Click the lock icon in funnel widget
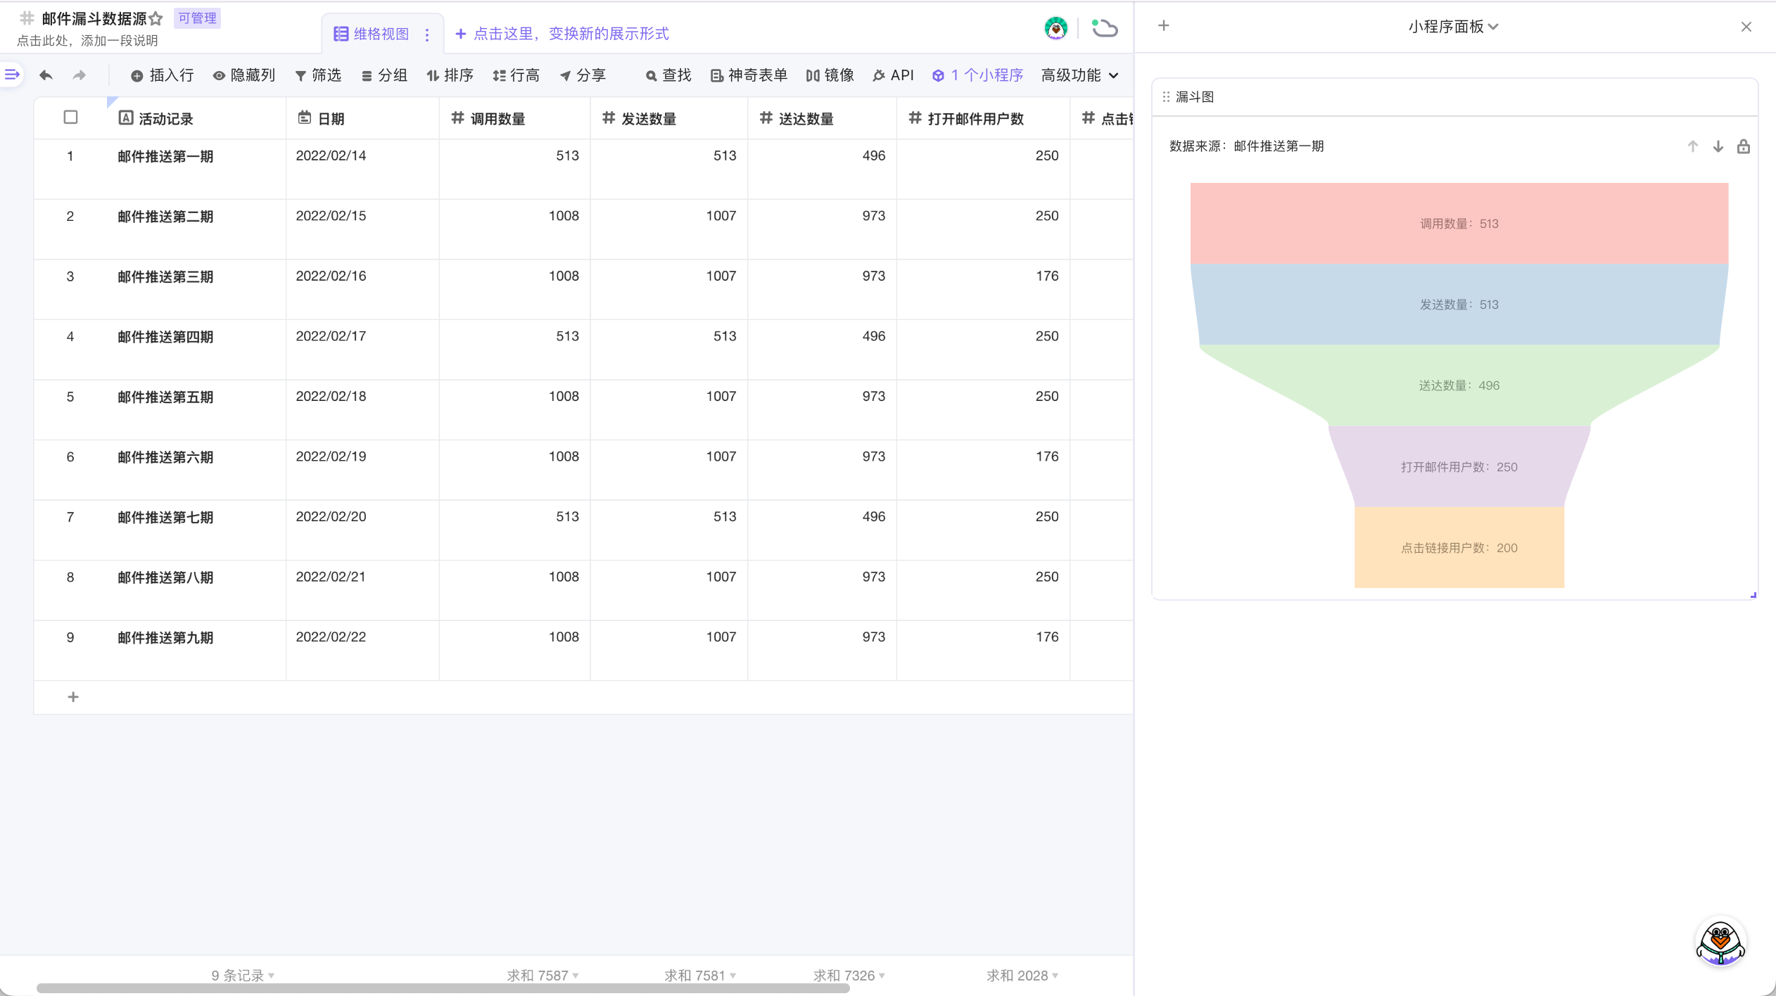This screenshot has height=996, width=1776. click(1743, 146)
